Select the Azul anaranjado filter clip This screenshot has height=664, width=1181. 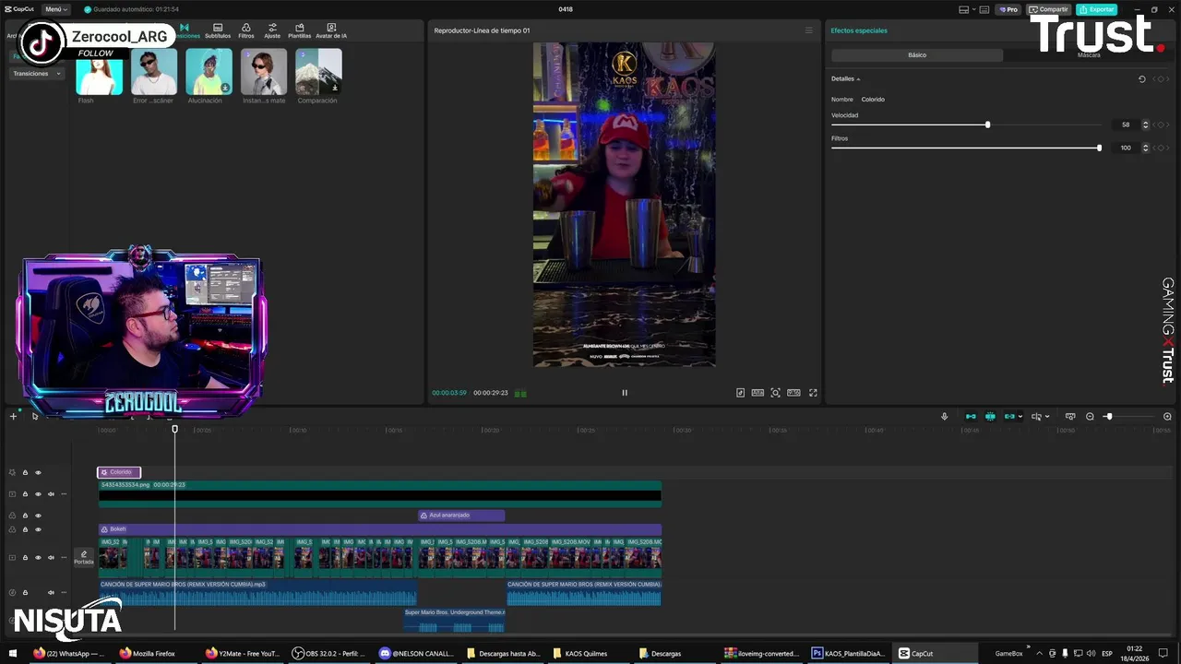click(x=461, y=516)
